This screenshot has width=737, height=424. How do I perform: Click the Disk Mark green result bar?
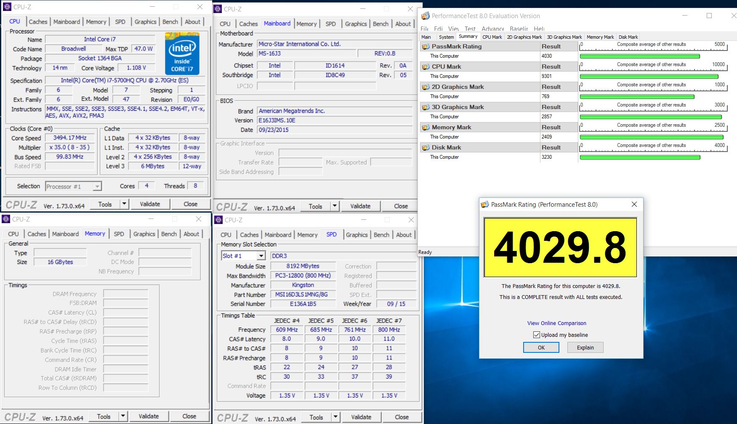[x=640, y=157]
